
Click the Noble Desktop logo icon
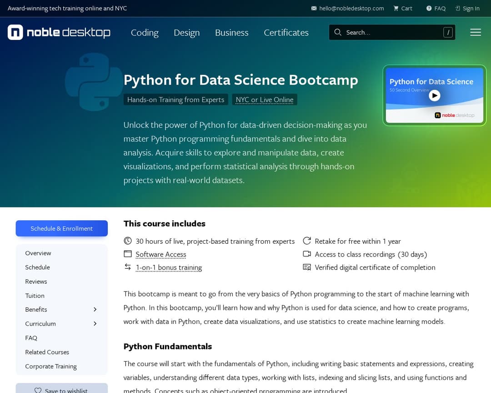click(x=15, y=32)
